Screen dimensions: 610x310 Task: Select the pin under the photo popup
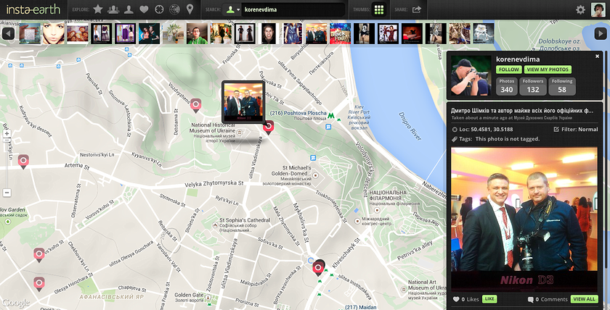[268, 127]
